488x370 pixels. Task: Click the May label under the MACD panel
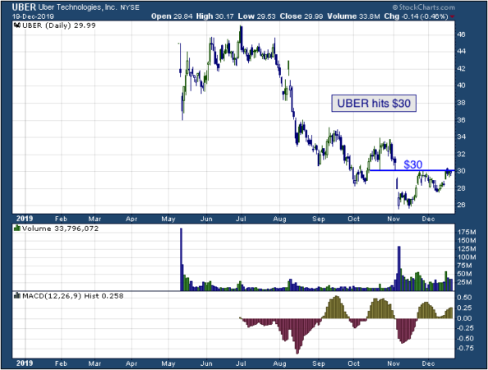coord(168,363)
